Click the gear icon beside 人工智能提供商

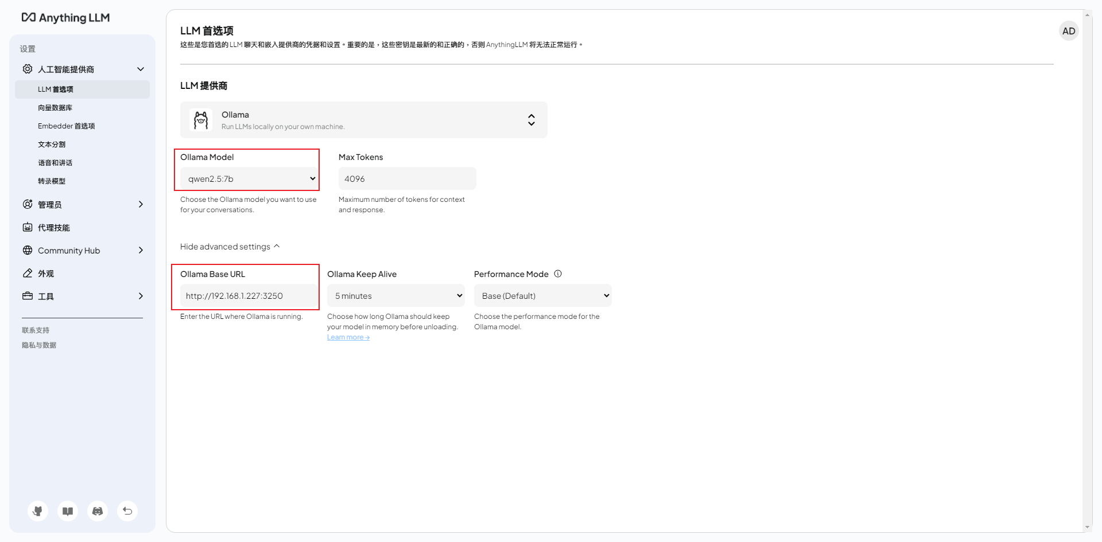28,69
